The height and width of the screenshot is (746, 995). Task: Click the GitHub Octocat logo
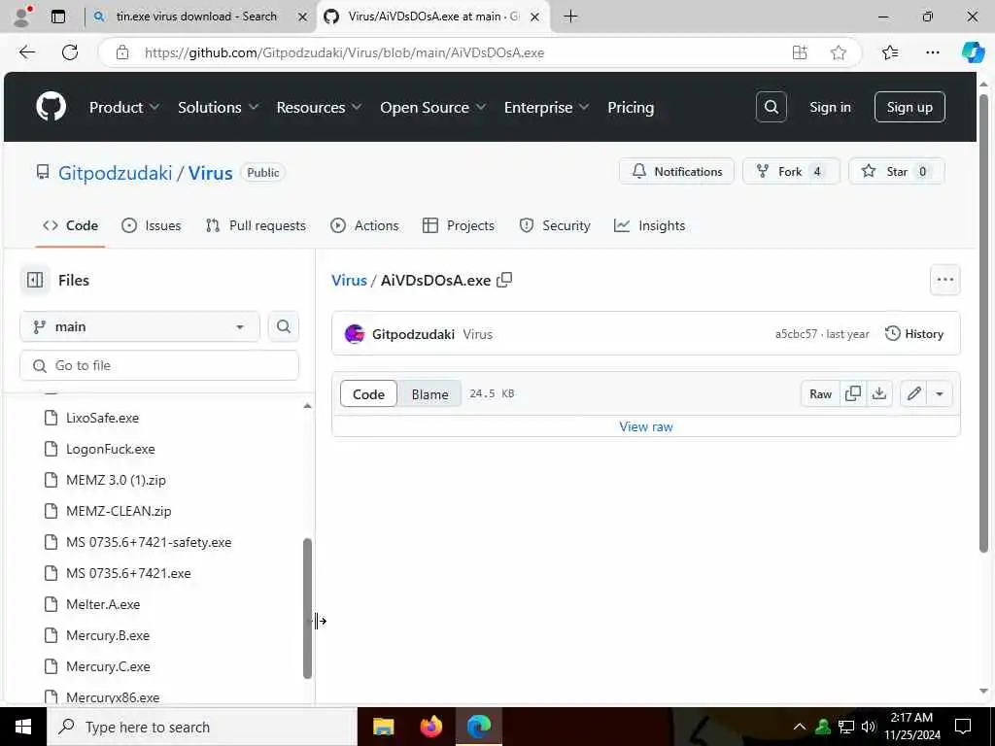tap(51, 107)
